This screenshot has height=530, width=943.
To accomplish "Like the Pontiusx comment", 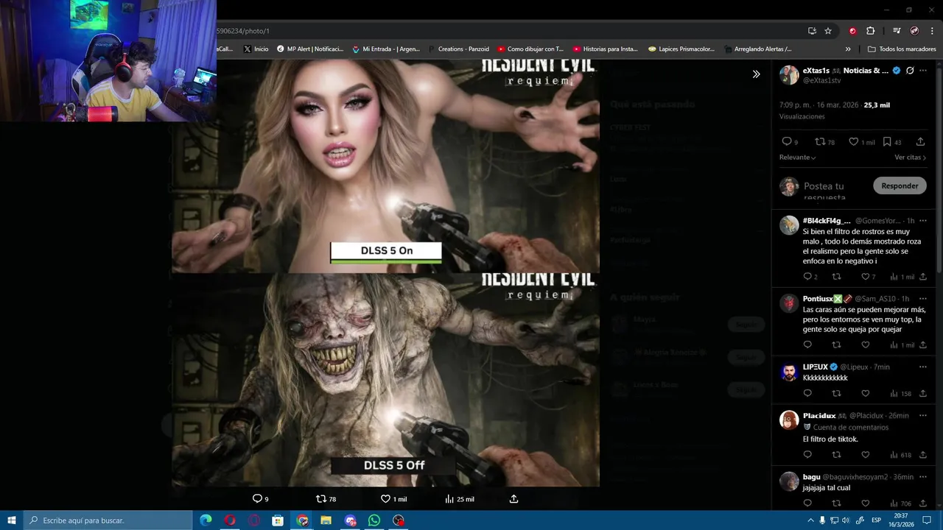I will [865, 344].
